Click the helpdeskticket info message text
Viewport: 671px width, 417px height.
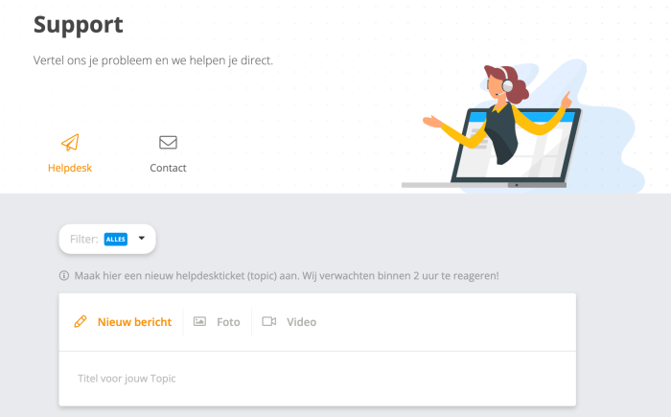pos(287,275)
